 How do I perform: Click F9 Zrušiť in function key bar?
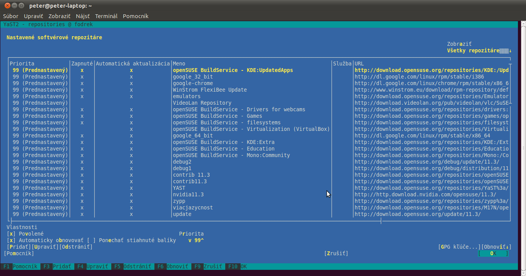tap(208, 266)
